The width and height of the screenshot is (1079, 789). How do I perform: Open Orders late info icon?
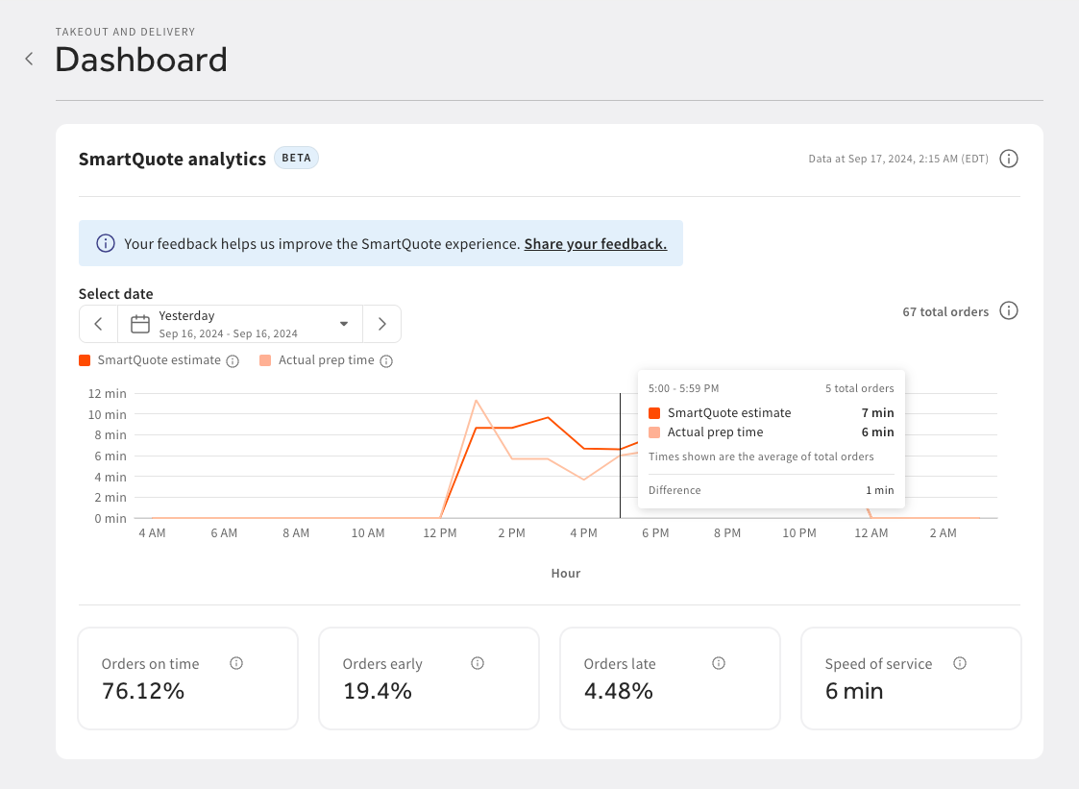[x=719, y=663]
